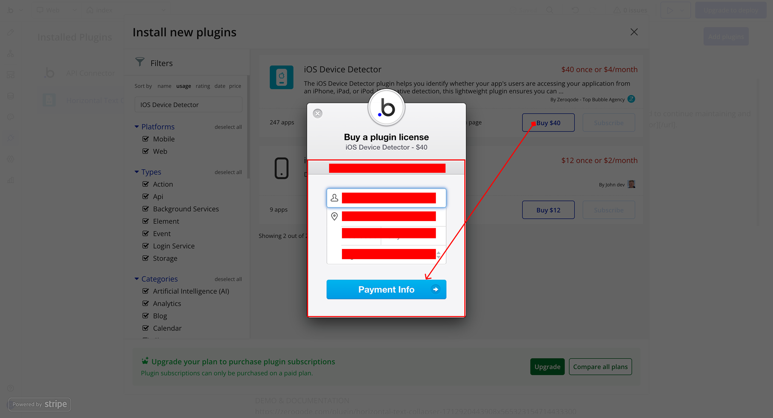Uncheck the Mobile platform checkbox
The width and height of the screenshot is (773, 418).
pyautogui.click(x=146, y=139)
